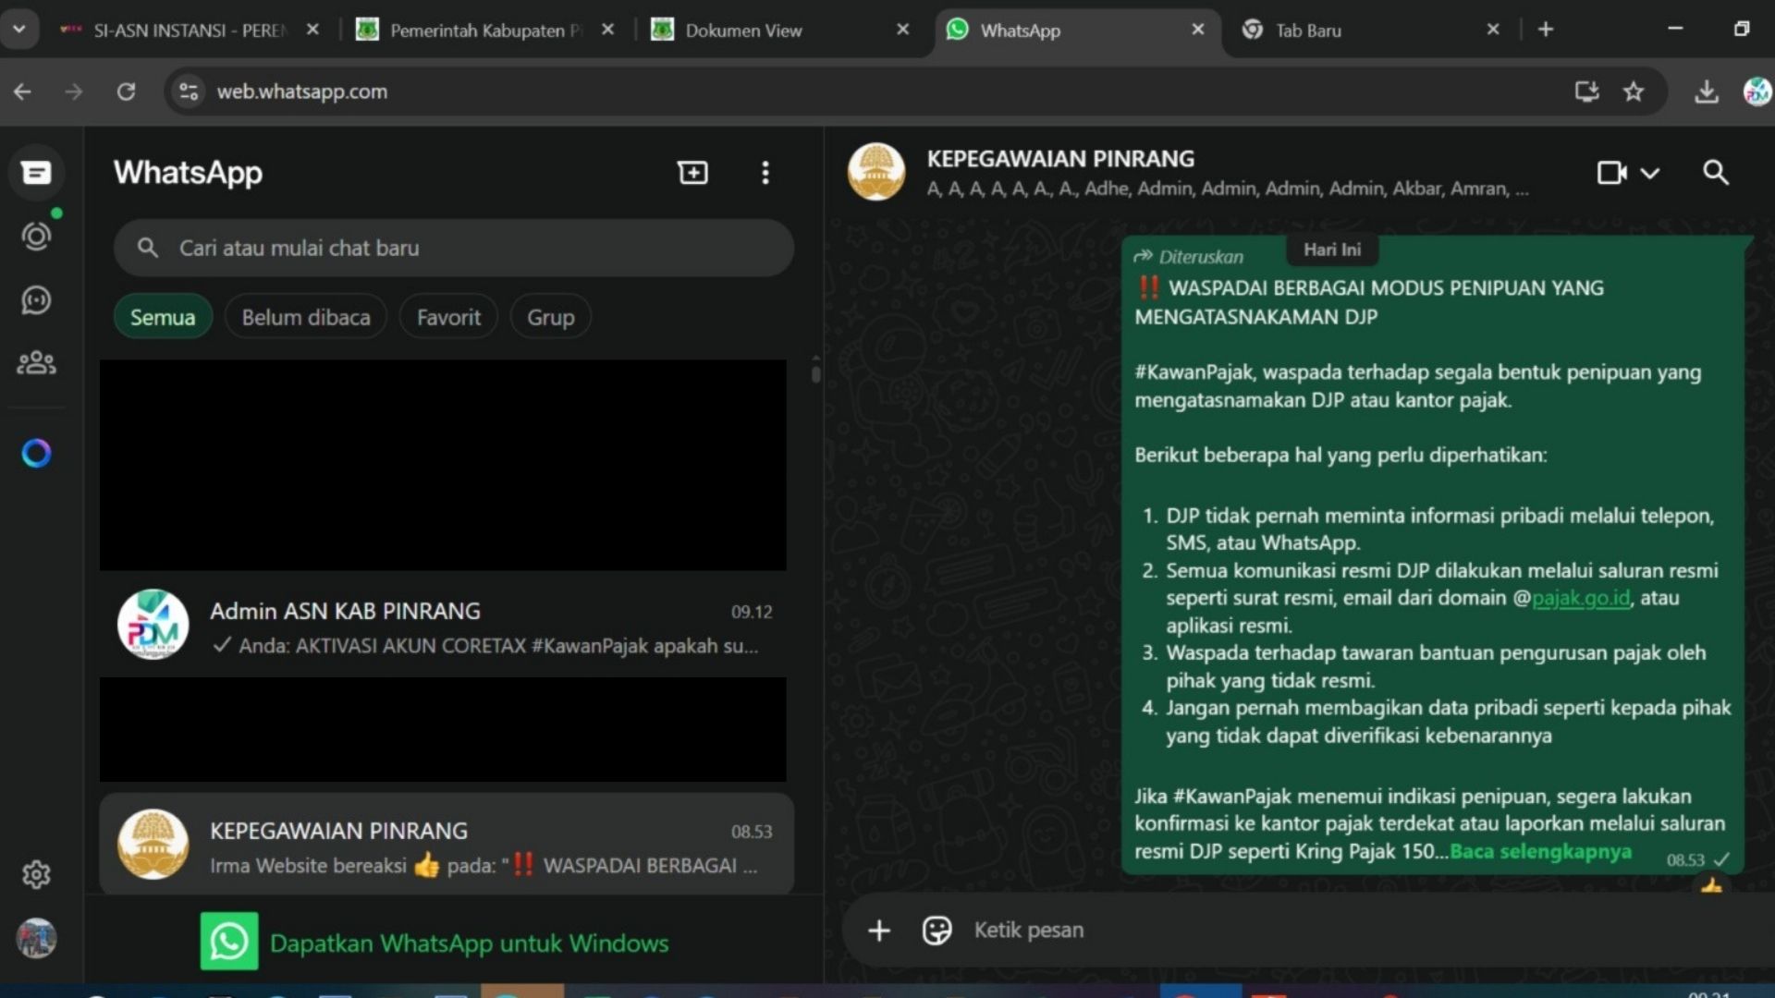Image resolution: width=1775 pixels, height=998 pixels.
Task: Switch to Pemerintah Kabupaten browser tab
Action: click(x=477, y=30)
